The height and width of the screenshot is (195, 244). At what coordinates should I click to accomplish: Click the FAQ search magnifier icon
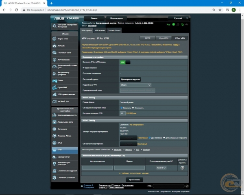pos(187,186)
